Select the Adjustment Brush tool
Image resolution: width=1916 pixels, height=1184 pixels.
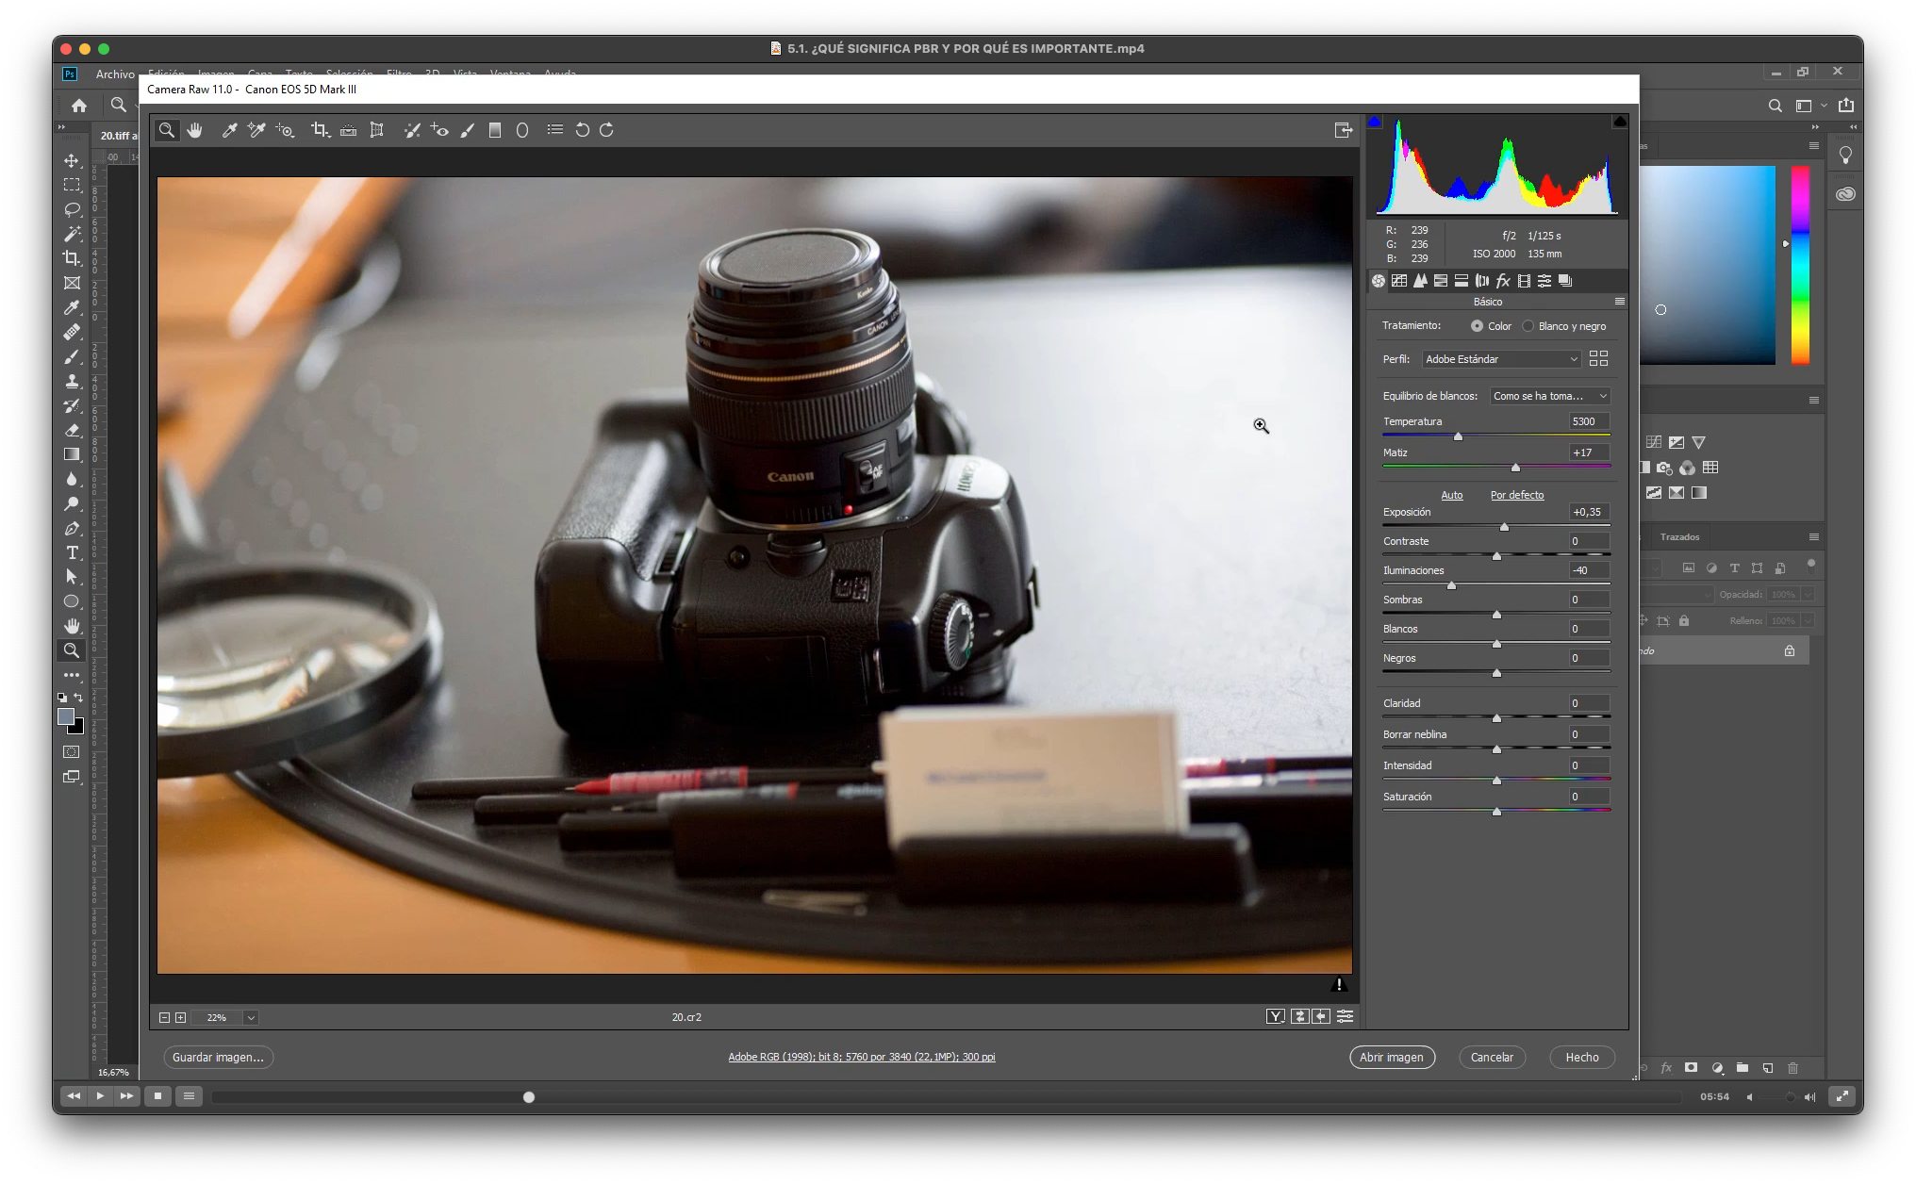point(468,130)
